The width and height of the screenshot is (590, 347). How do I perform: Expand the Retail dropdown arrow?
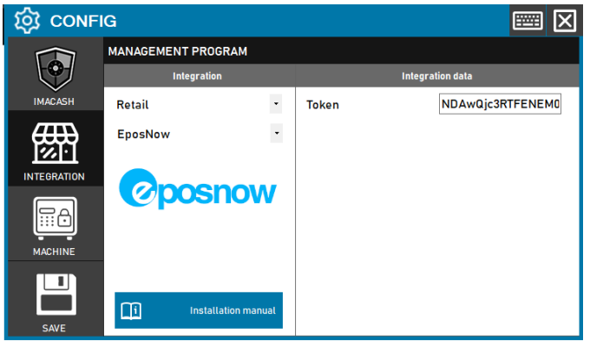[x=276, y=104]
